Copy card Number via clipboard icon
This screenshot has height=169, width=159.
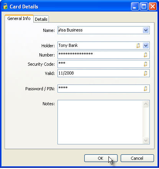[x=146, y=55]
